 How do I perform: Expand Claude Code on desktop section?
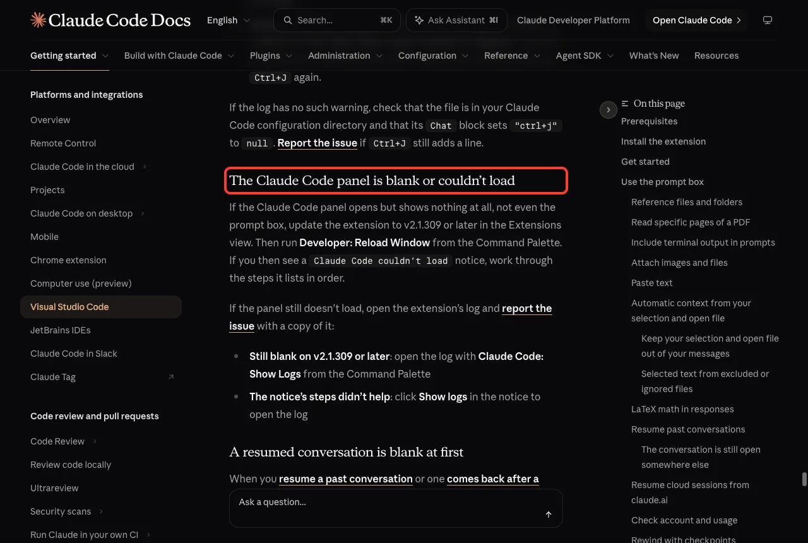pos(143,213)
